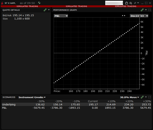The image size is (153, 130).
Task: Select the Underlying row label
Action: 9,105
